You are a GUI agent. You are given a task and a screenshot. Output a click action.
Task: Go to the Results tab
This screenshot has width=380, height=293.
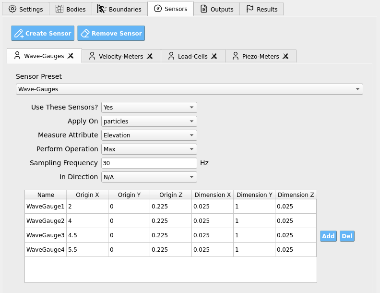[x=261, y=9]
